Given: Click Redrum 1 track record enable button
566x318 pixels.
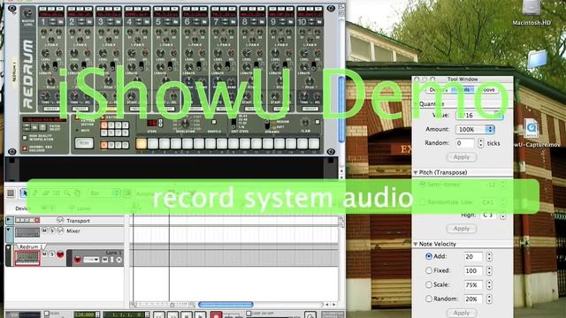Looking at the screenshot, I should 60,254.
